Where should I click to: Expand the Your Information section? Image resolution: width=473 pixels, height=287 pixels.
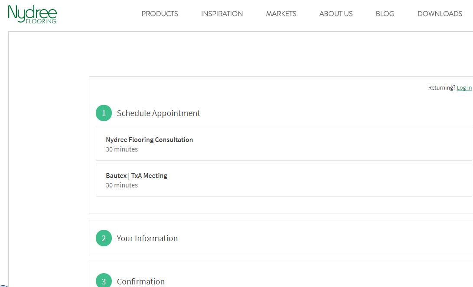click(147, 239)
